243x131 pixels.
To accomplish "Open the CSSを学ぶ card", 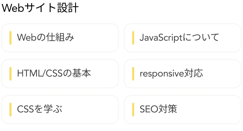I will [x=60, y=109].
